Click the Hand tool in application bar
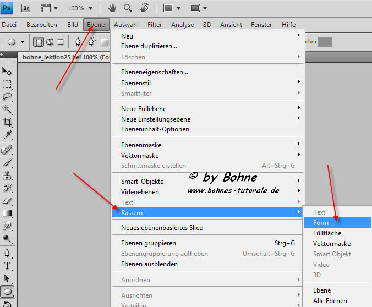 [112, 8]
